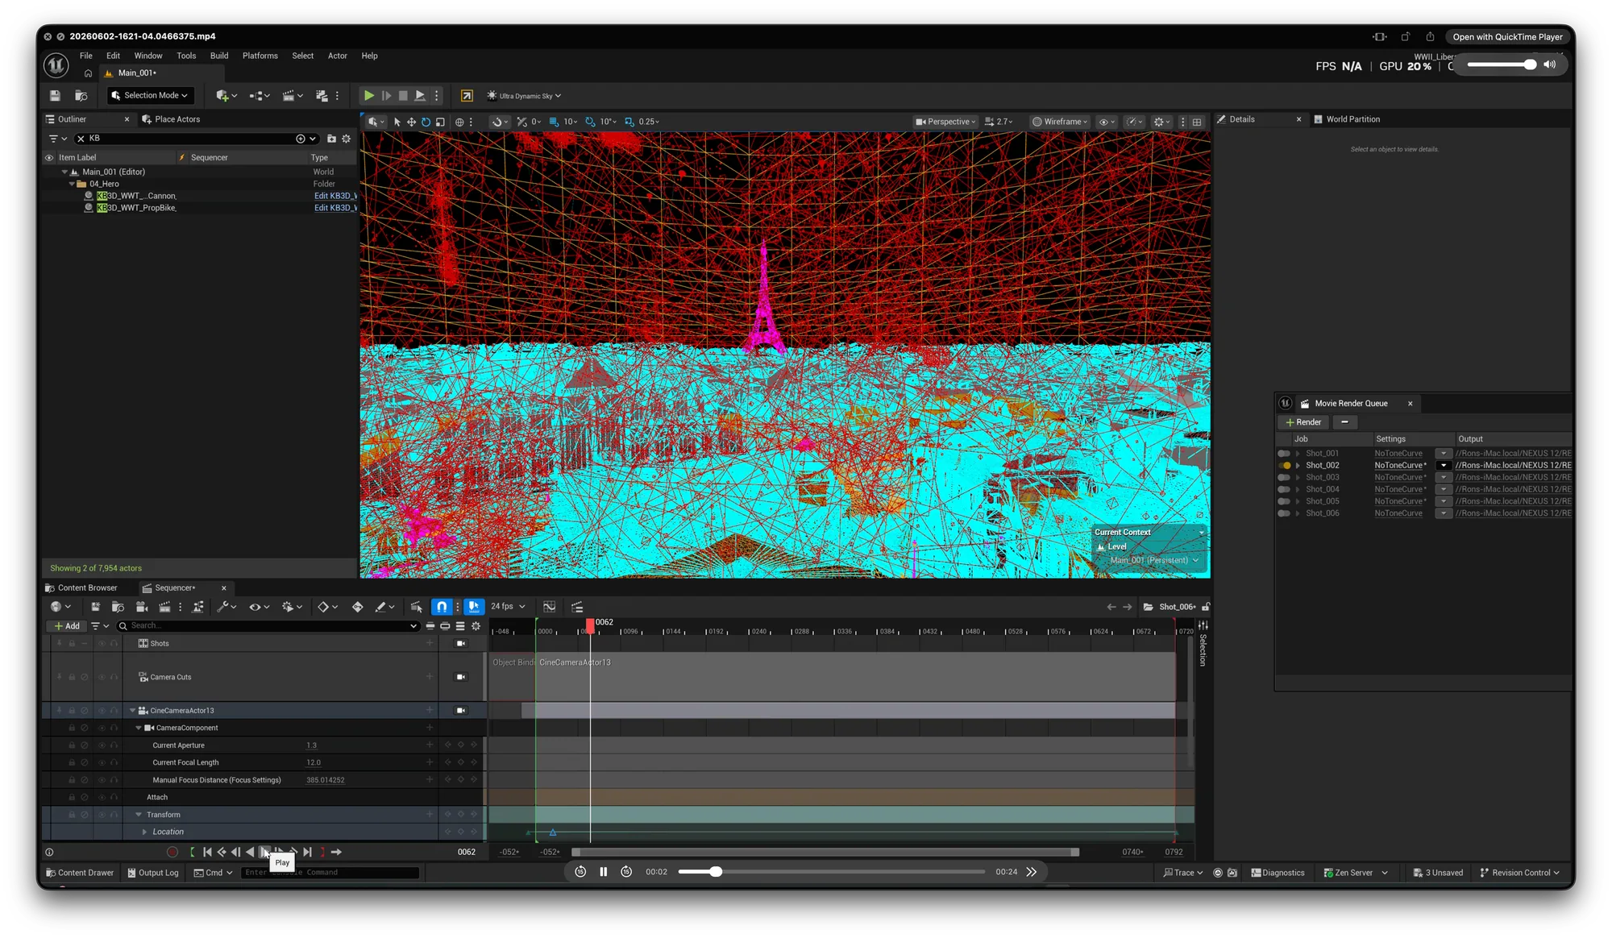Click the Outliner settings gear icon
1612x938 pixels.
tap(347, 139)
